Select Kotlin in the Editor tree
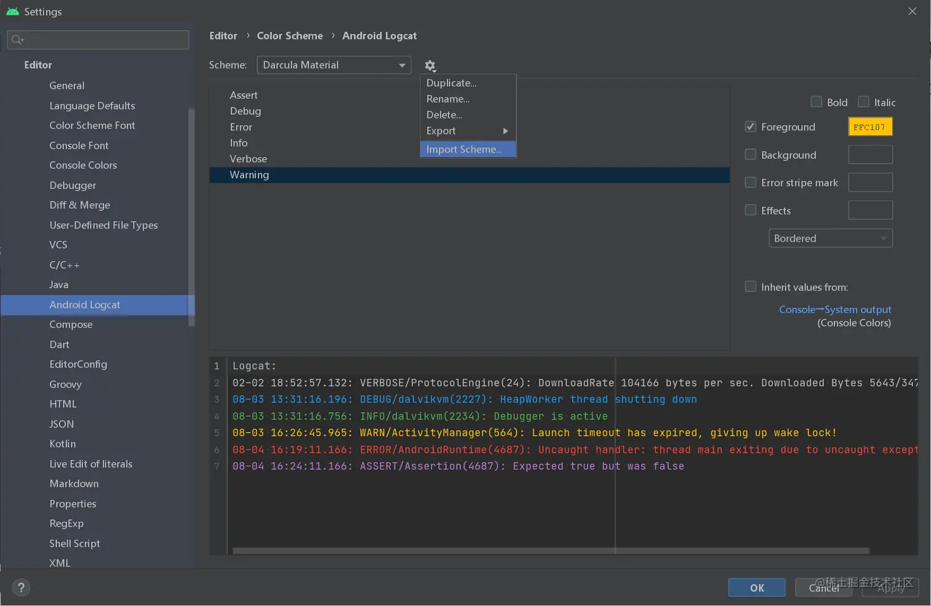Screen dimensions: 931x606 click(63, 444)
